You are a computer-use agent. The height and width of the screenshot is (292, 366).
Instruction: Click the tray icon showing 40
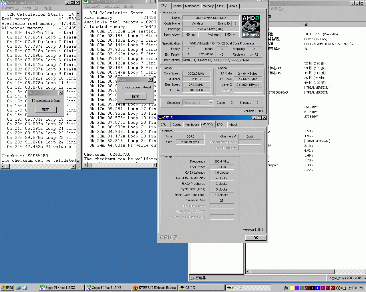328,288
